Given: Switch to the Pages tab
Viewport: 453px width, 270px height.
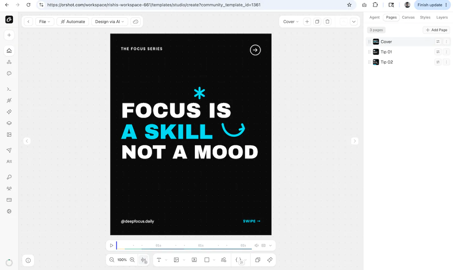Looking at the screenshot, I should 391,17.
